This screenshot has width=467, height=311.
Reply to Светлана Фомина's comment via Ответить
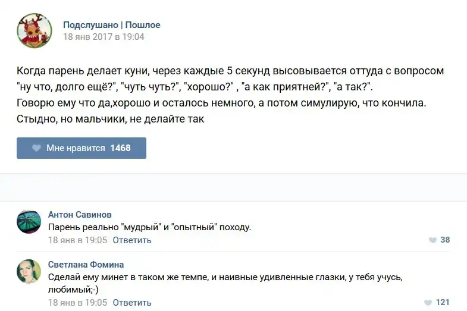point(131,302)
